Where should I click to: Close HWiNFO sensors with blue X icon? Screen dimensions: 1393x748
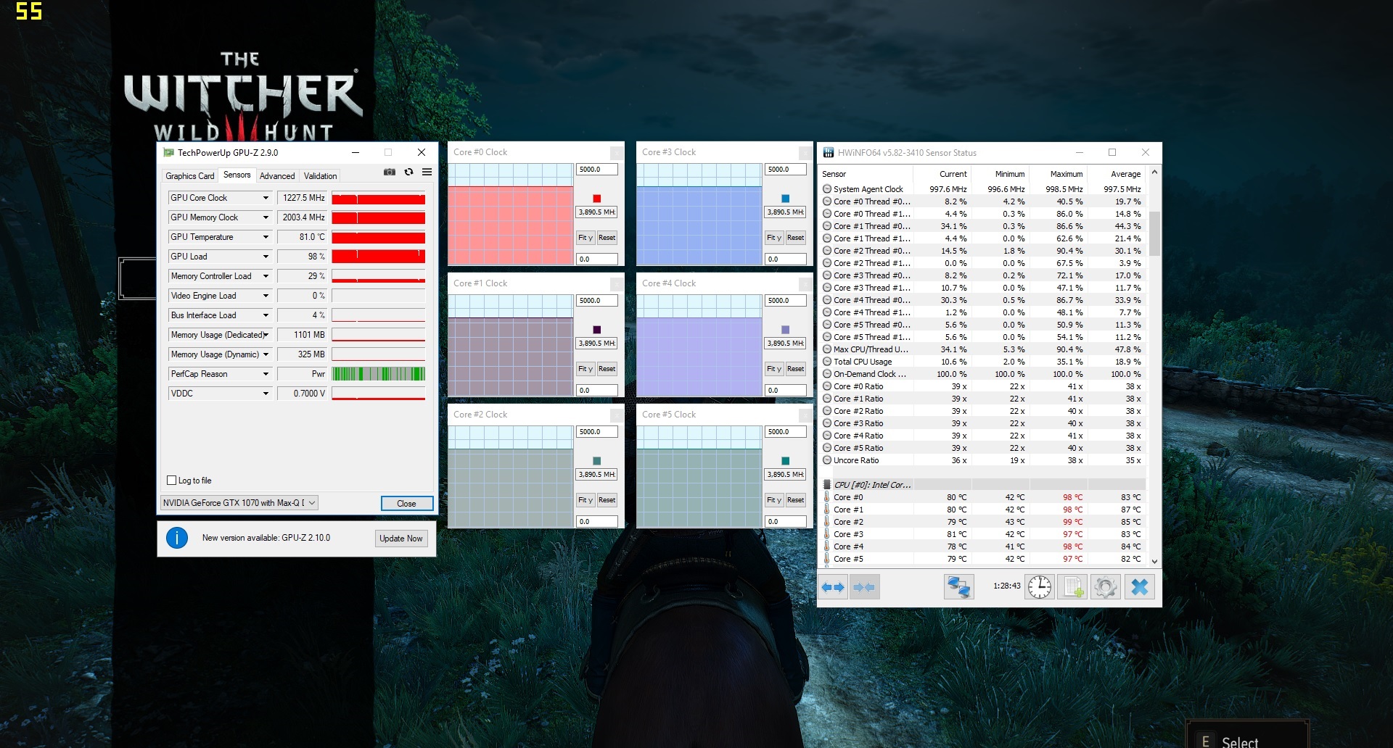coord(1139,586)
